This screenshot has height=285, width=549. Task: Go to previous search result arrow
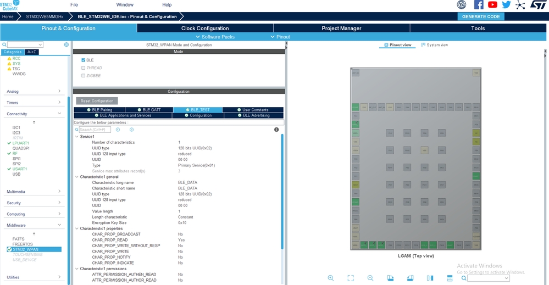point(118,130)
